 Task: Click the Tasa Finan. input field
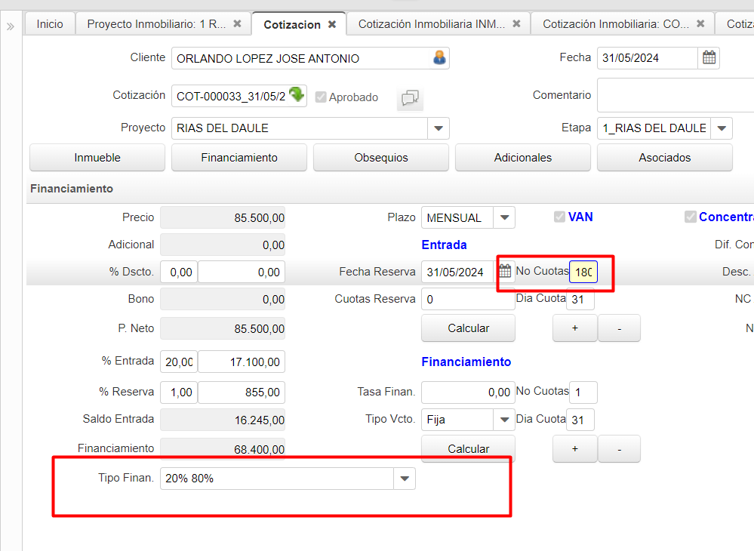pos(467,392)
